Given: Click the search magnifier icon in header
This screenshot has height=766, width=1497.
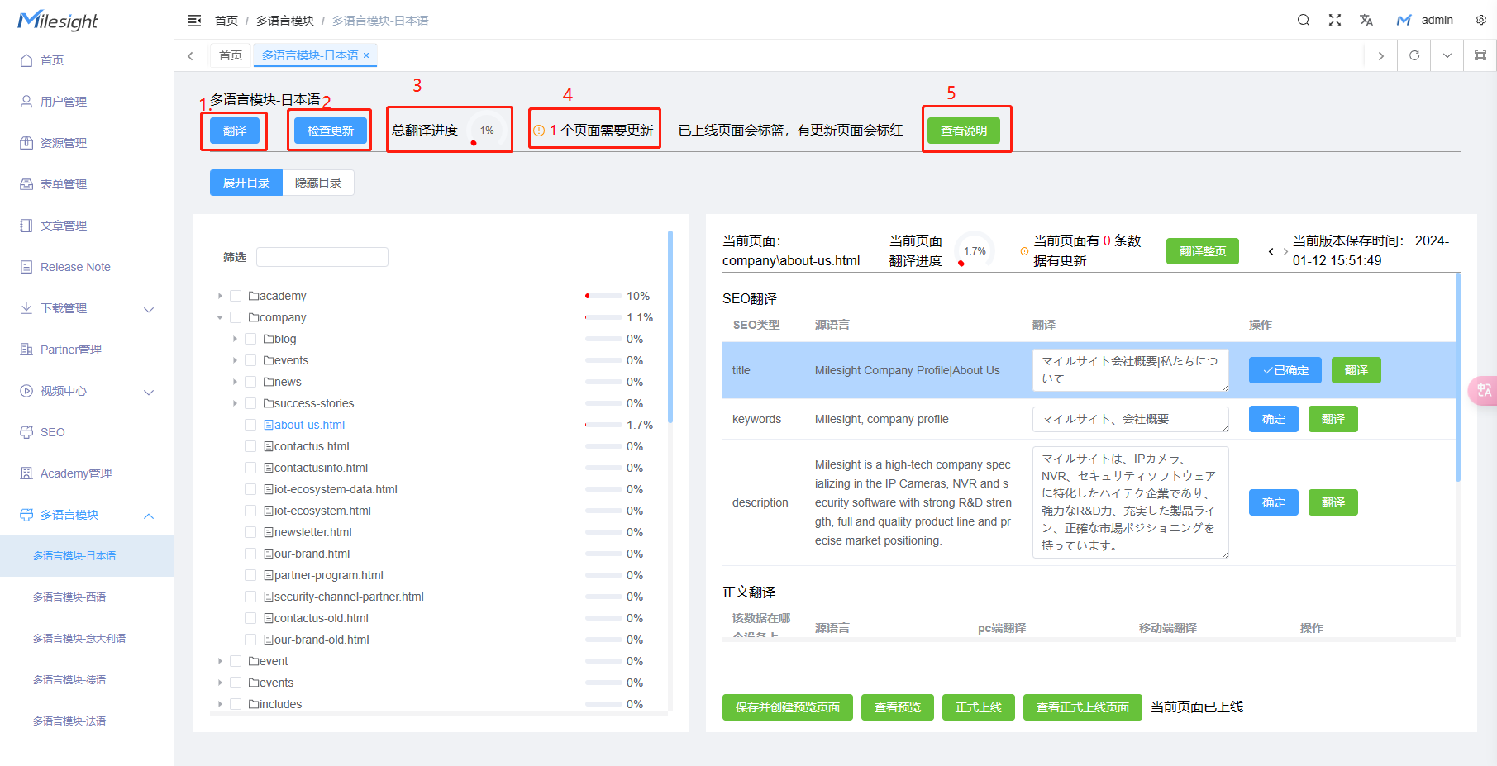Looking at the screenshot, I should [x=1304, y=20].
